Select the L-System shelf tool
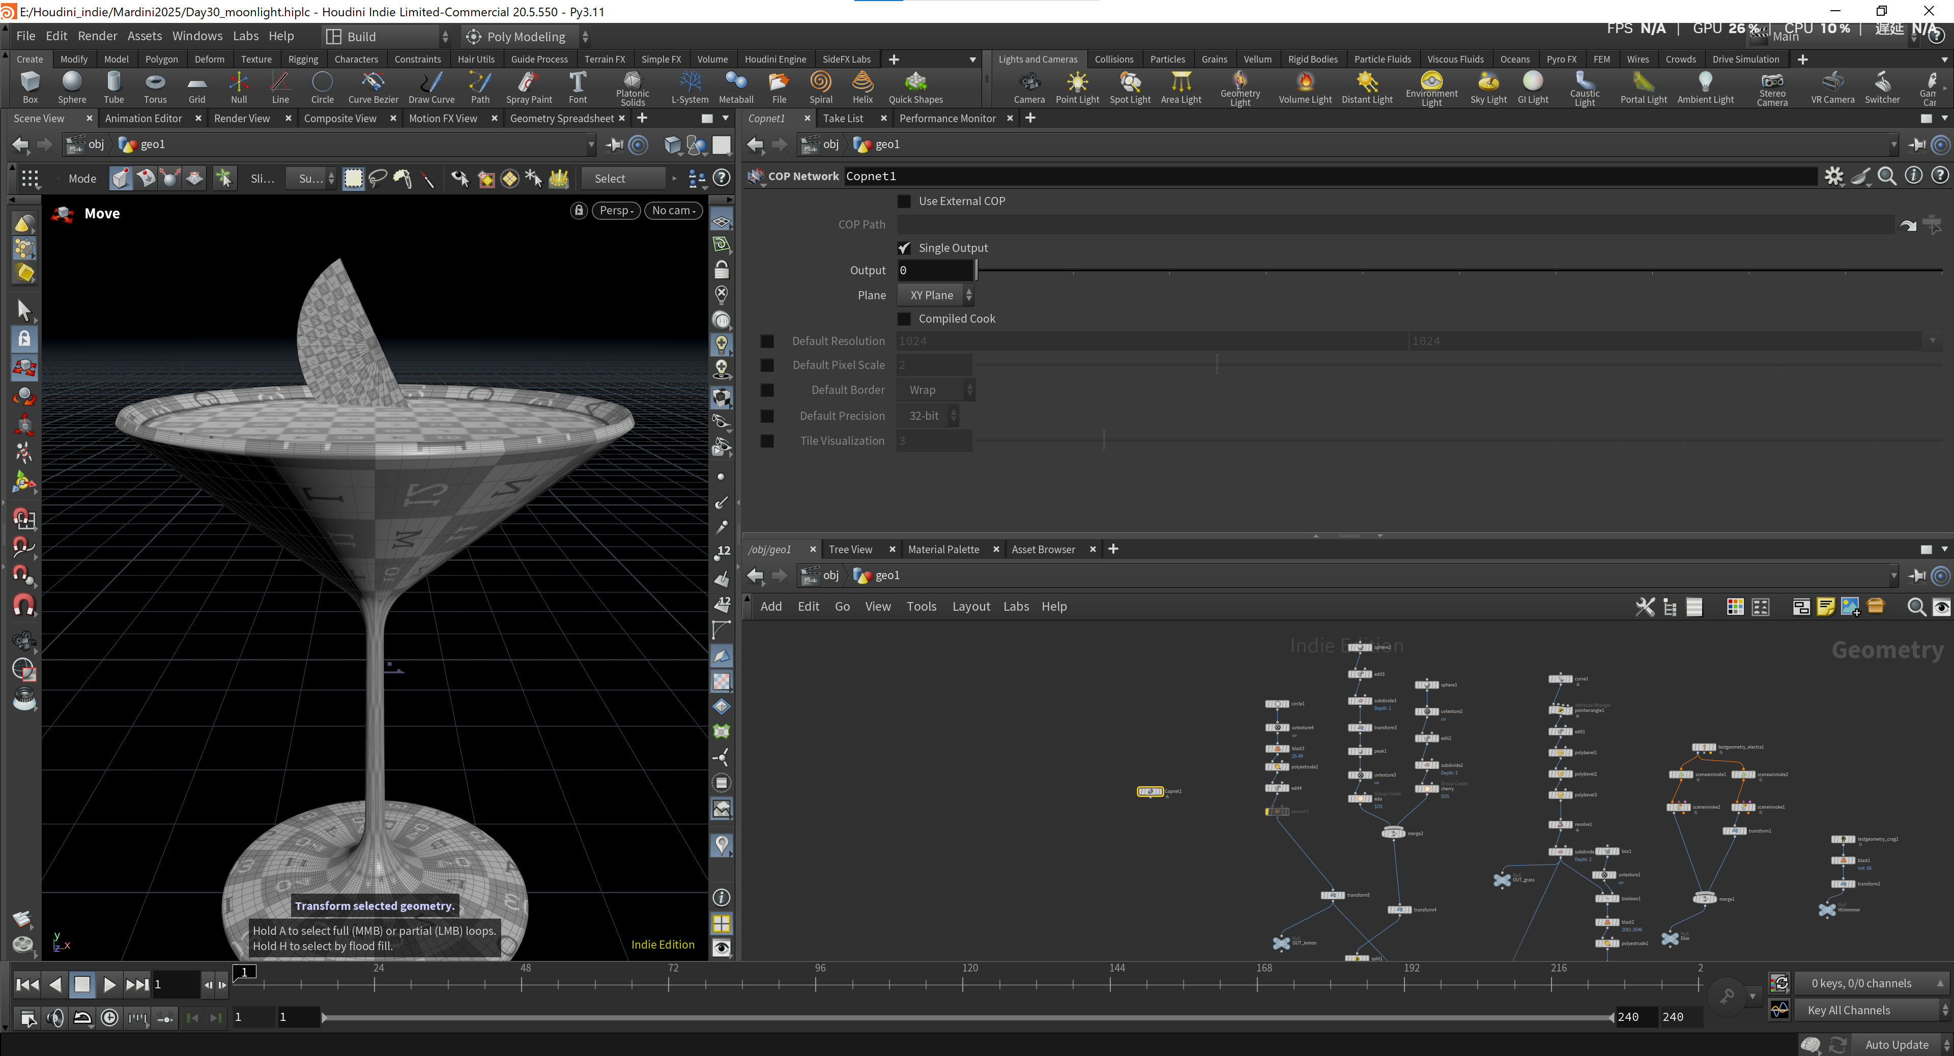1954x1056 pixels. pyautogui.click(x=689, y=87)
